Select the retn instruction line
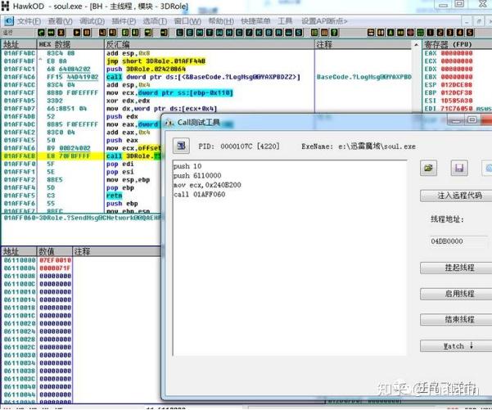This screenshot has width=492, height=410. (x=115, y=196)
